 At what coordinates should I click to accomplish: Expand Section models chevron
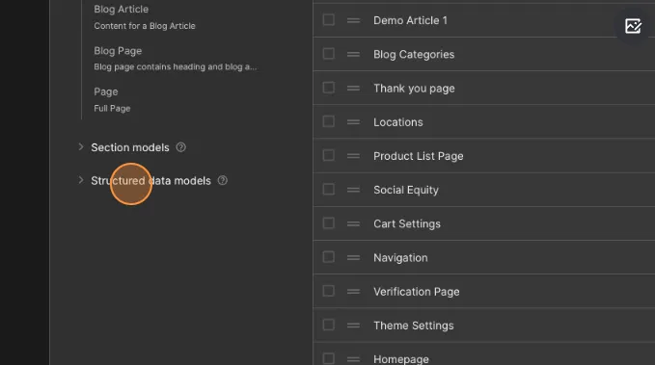(81, 146)
